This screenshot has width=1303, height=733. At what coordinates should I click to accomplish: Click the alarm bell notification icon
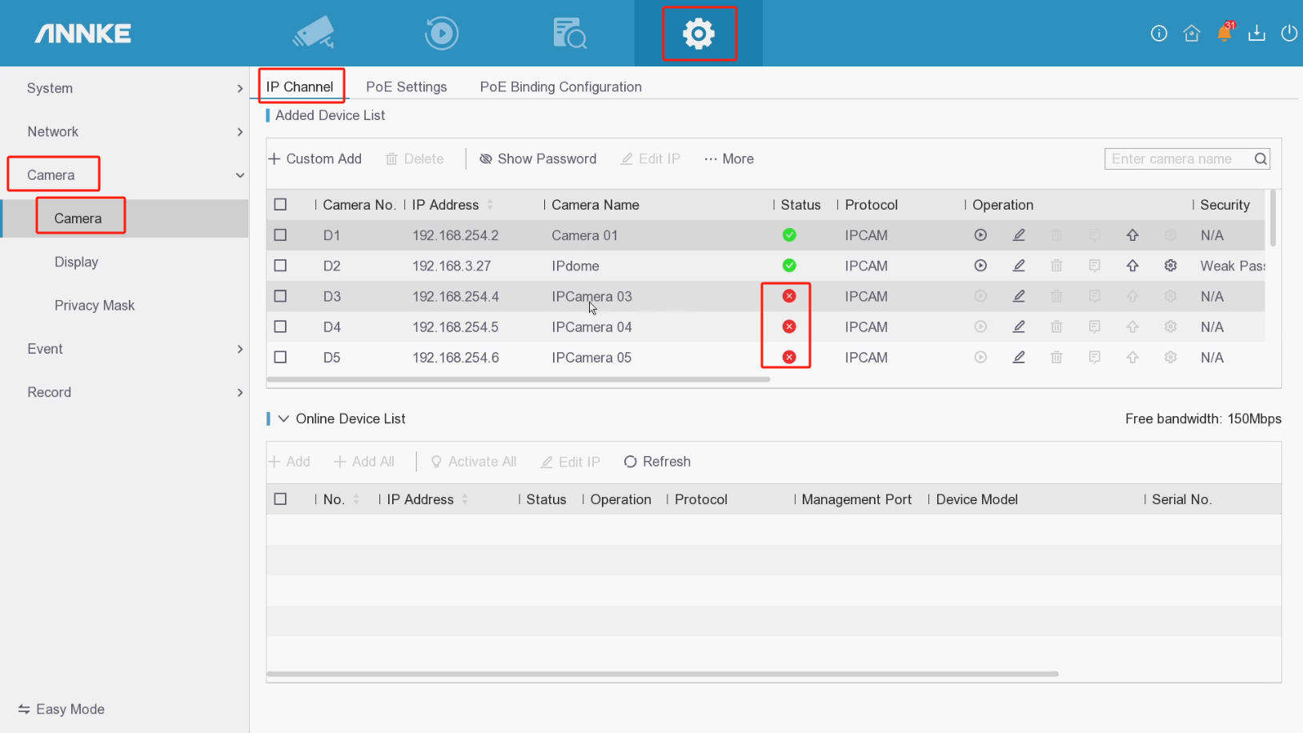click(x=1224, y=33)
